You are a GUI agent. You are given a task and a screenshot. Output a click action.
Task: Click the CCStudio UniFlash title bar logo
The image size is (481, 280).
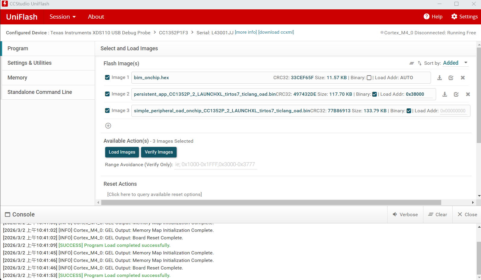[5, 4]
